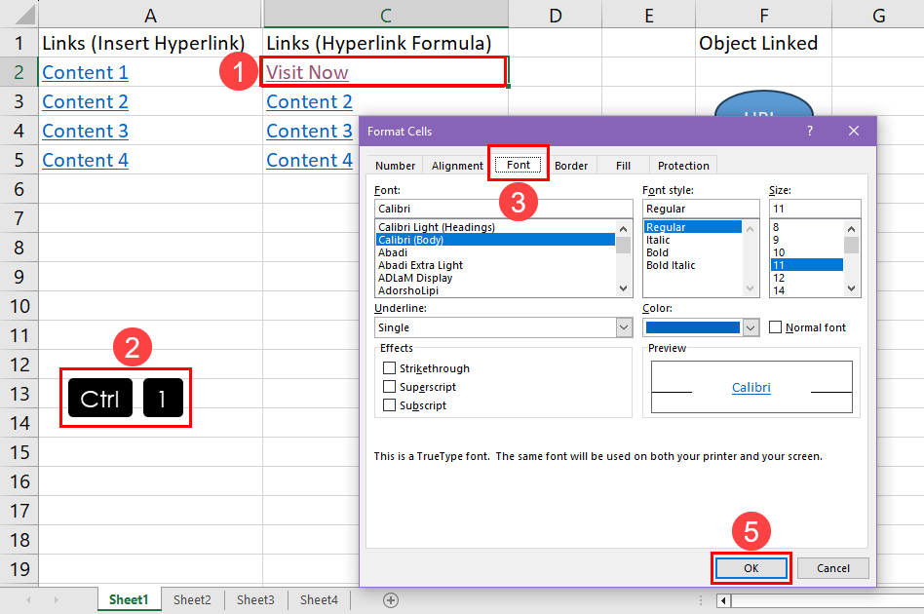
Task: Click the blue font color swatch
Action: tap(692, 327)
